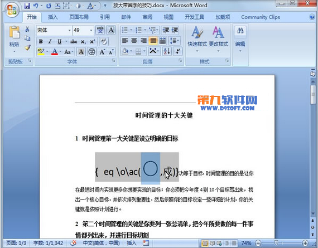Apply distributed alignment
Viewport: 318px width, 248px height.
tap(162, 41)
